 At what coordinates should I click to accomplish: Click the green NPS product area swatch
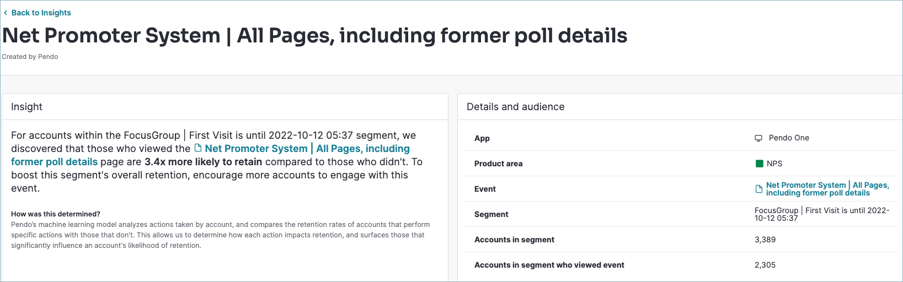coord(759,164)
